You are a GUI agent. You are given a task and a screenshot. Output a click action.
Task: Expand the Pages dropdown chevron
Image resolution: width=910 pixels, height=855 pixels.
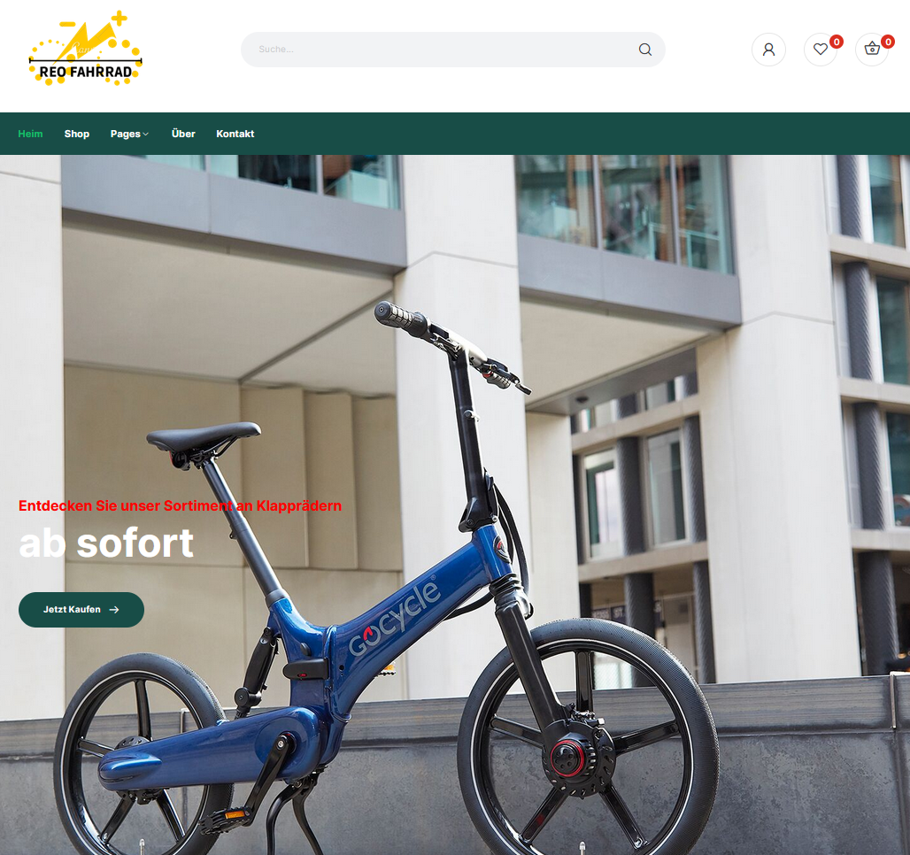[x=146, y=134]
